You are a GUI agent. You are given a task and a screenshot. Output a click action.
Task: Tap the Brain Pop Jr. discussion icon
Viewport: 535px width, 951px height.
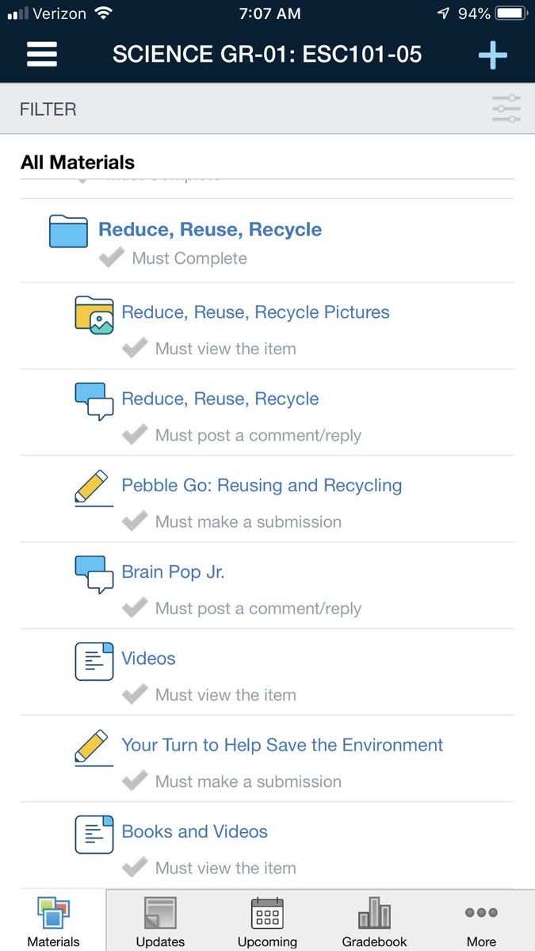pos(94,575)
